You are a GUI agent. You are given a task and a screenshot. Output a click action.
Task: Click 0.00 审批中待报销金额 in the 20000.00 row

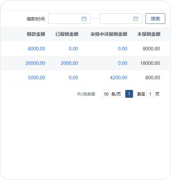tap(122, 63)
